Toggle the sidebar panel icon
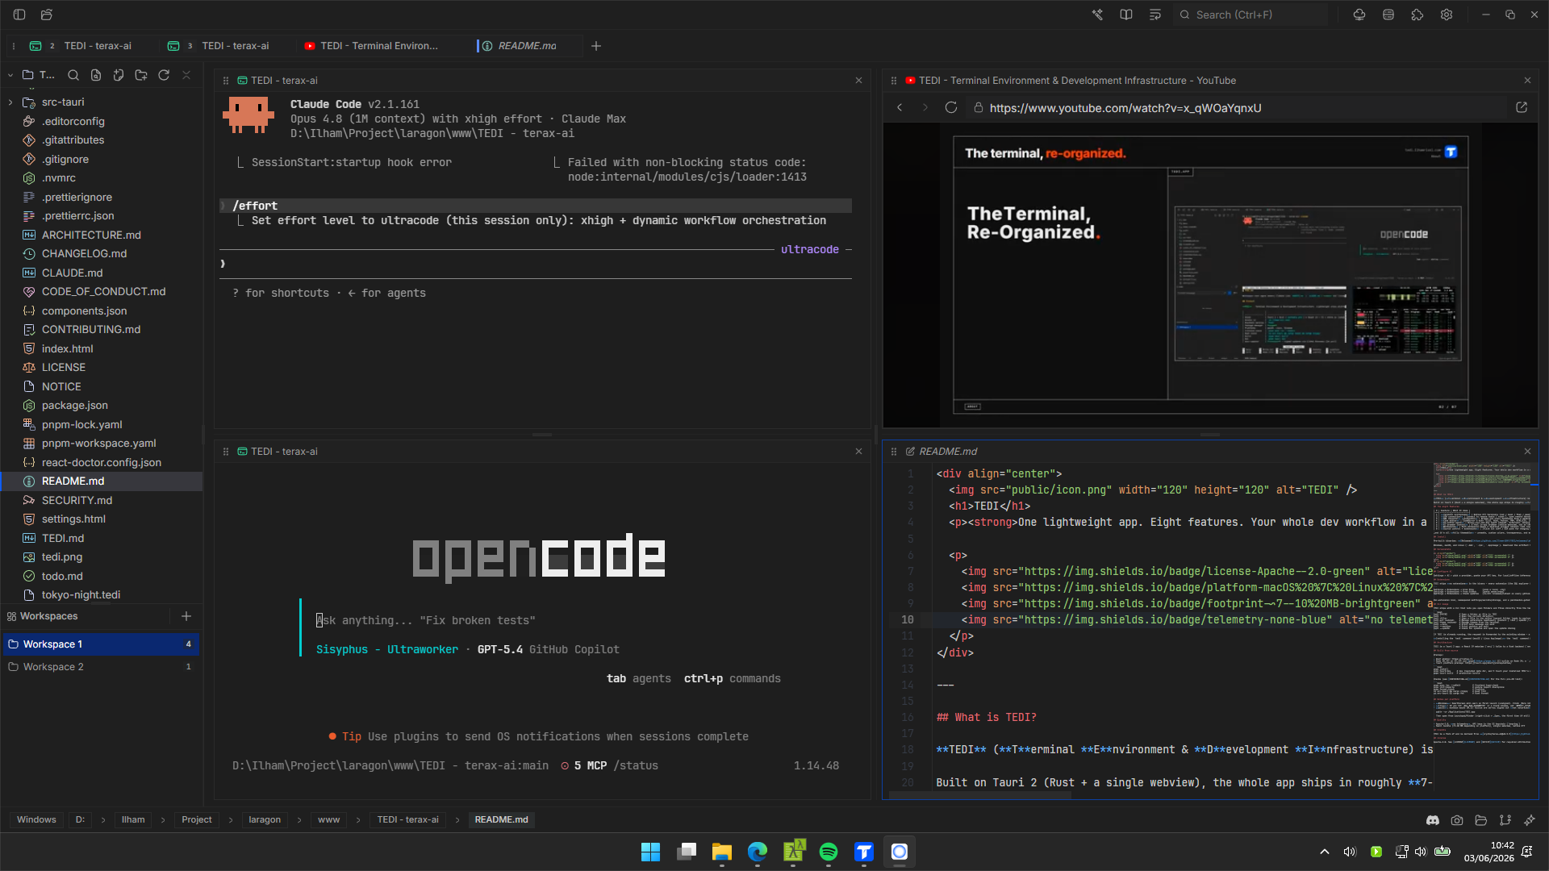1549x871 pixels. pos(19,15)
